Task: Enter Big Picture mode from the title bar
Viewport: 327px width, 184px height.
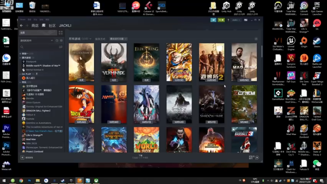Action: tap(246, 20)
